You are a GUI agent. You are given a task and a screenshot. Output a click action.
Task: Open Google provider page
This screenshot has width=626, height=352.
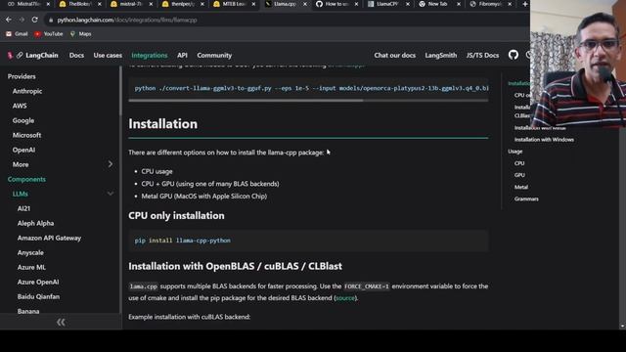tap(23, 120)
